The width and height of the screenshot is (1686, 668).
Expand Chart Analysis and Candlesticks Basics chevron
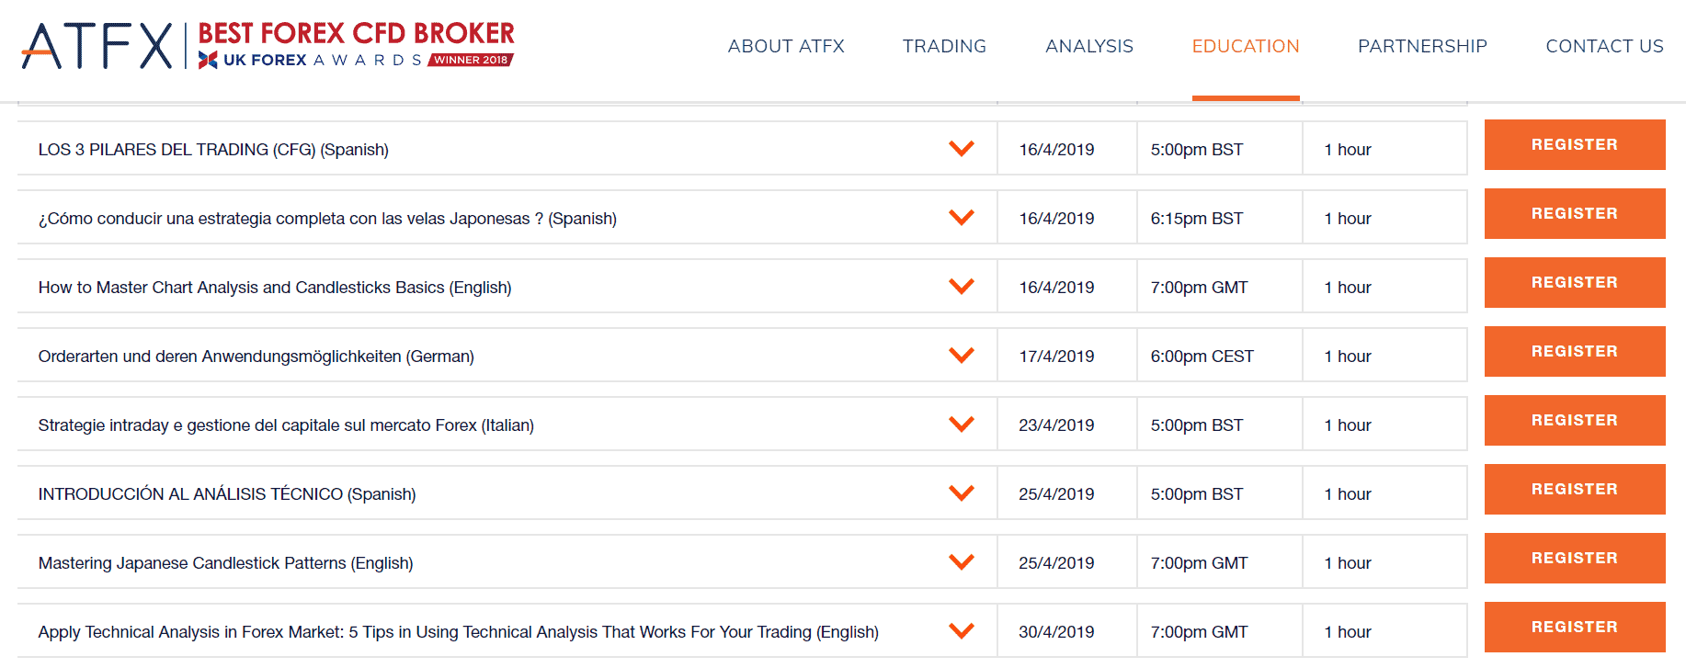(x=962, y=287)
